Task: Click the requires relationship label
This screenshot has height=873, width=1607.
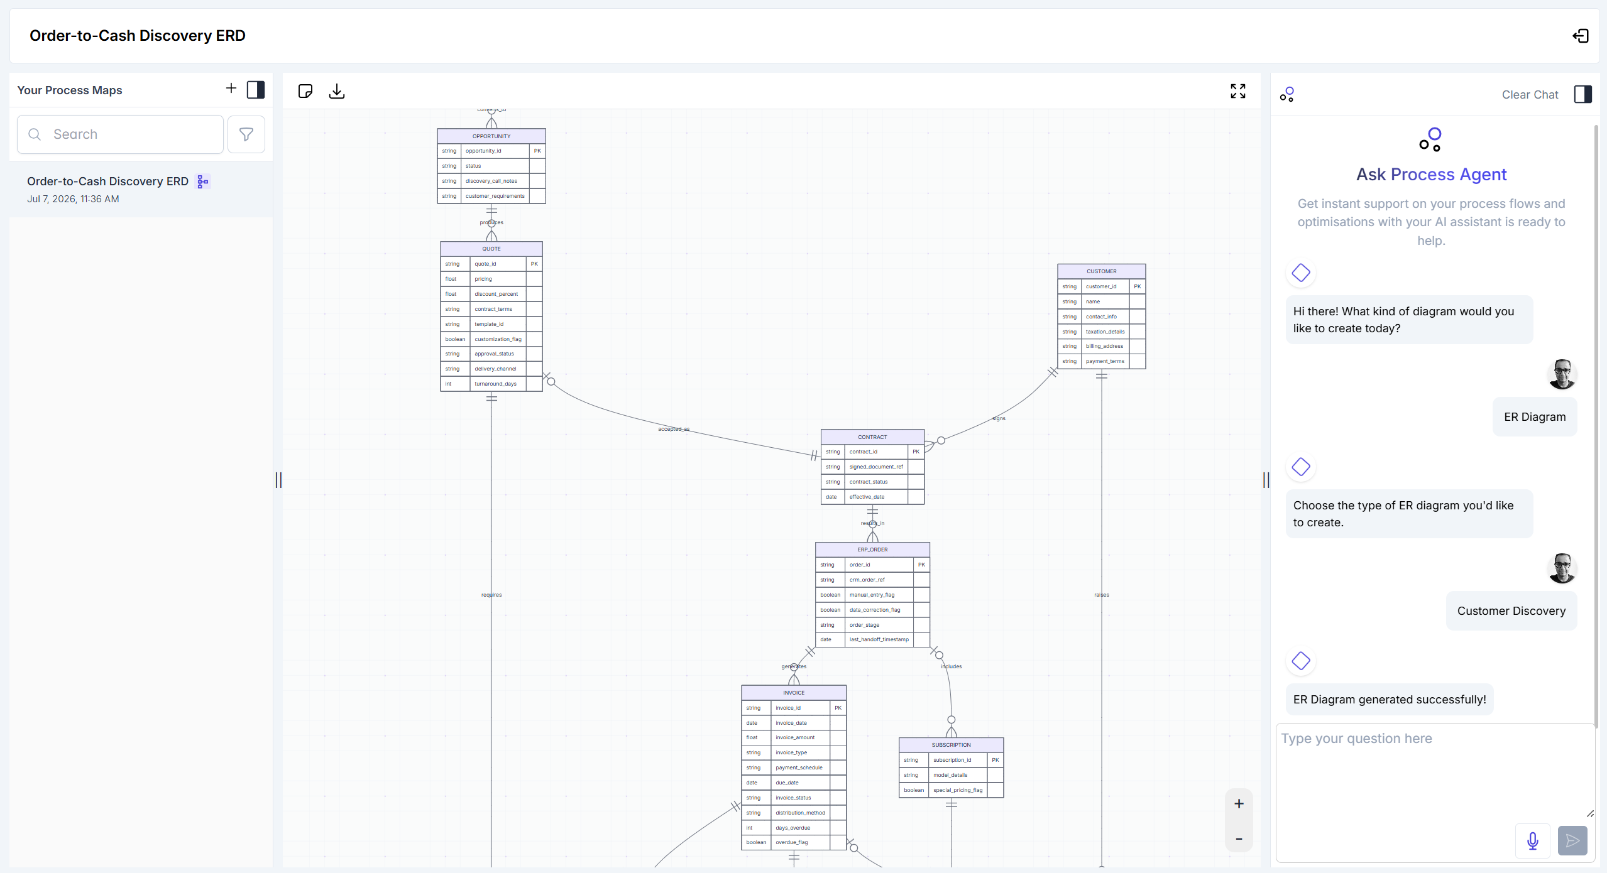Action: 491,595
